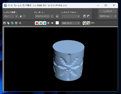This screenshot has width=121, height=94.
Task: Minimize the rendered frame window
Action: [98, 5]
